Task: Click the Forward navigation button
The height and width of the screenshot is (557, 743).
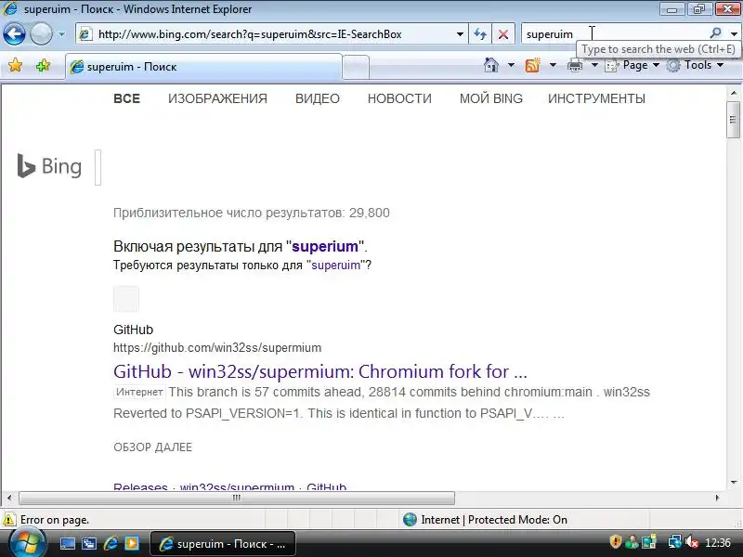Action: 41,34
